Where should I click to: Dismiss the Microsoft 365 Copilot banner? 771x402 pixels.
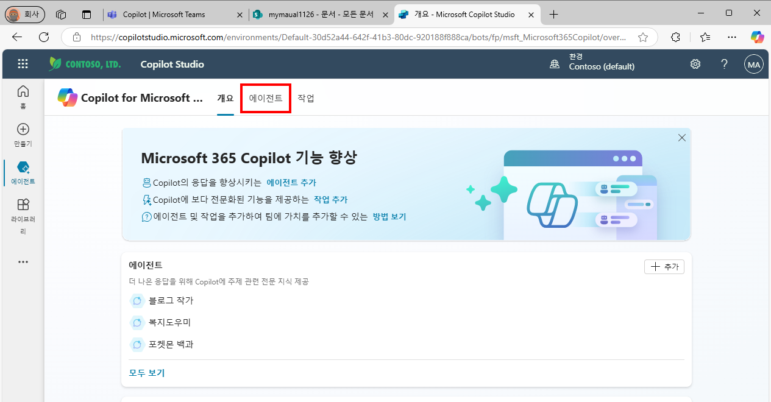pos(682,138)
